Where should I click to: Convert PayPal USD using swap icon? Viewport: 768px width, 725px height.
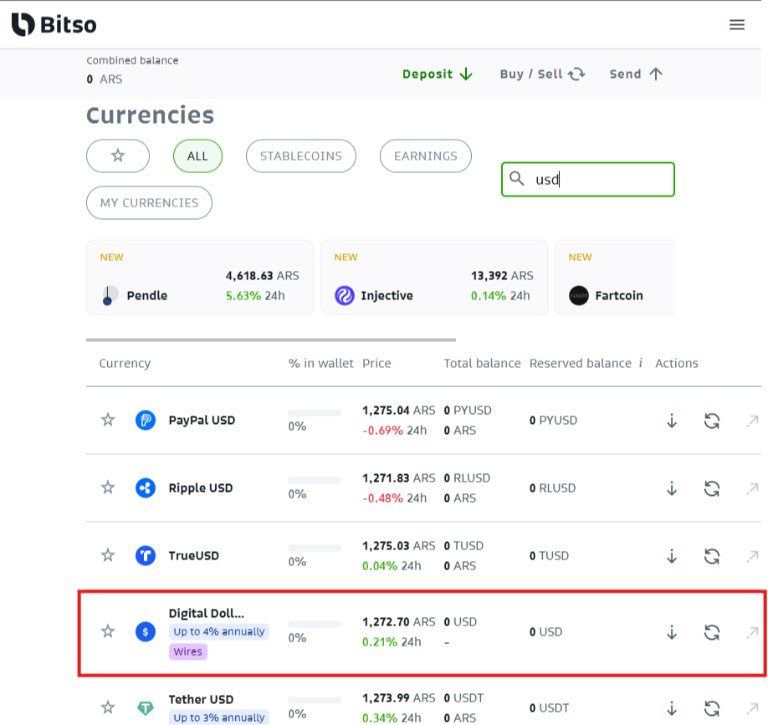click(712, 421)
